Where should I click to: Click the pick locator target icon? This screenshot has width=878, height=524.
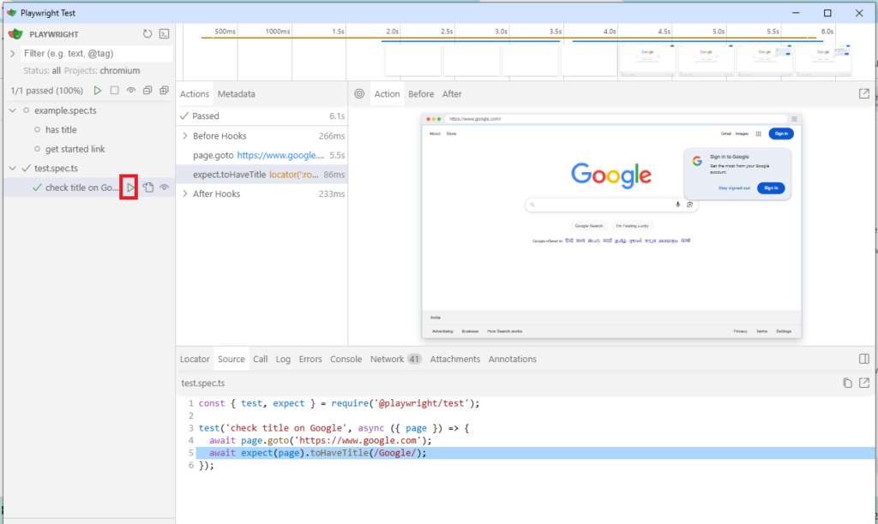[x=359, y=94]
